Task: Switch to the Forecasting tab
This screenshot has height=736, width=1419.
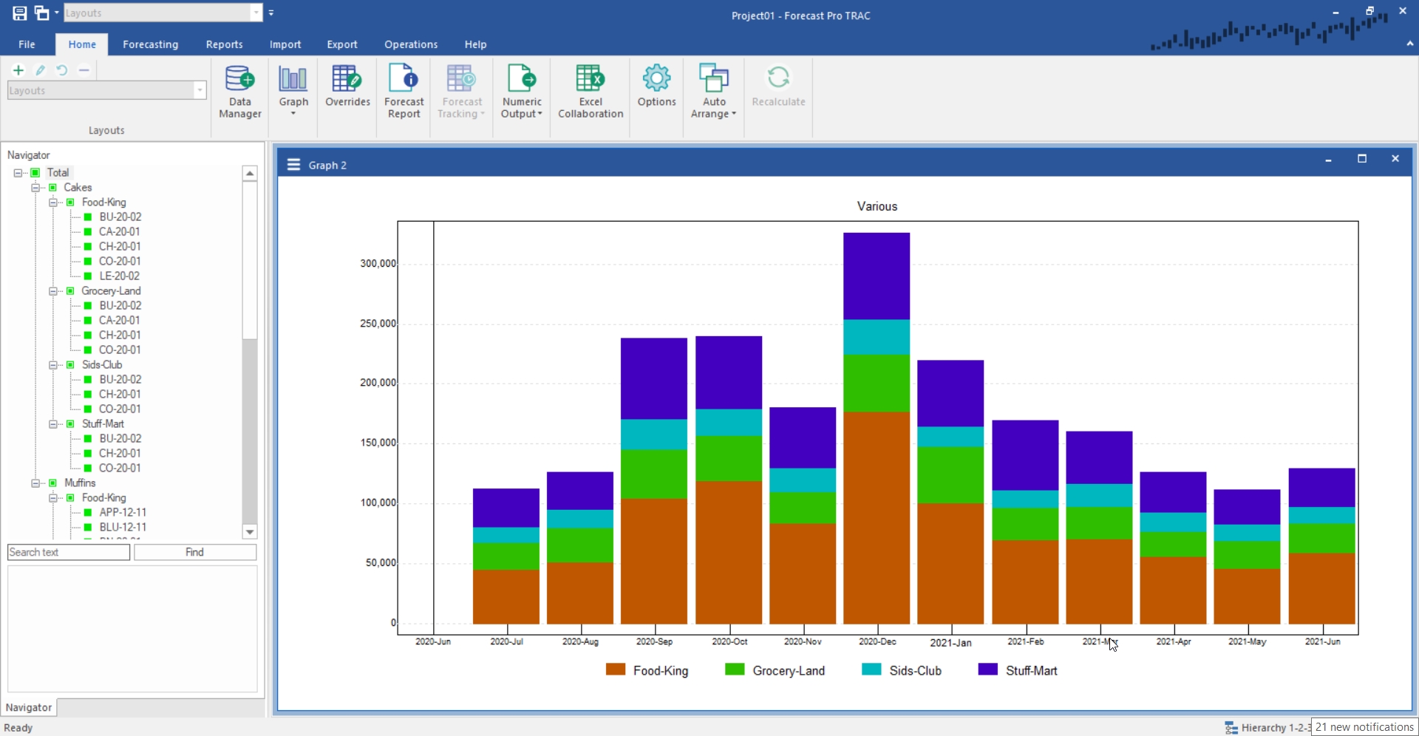Action: click(151, 44)
